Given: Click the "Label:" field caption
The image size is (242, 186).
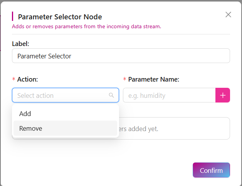Looking at the screenshot, I should pos(20,44).
